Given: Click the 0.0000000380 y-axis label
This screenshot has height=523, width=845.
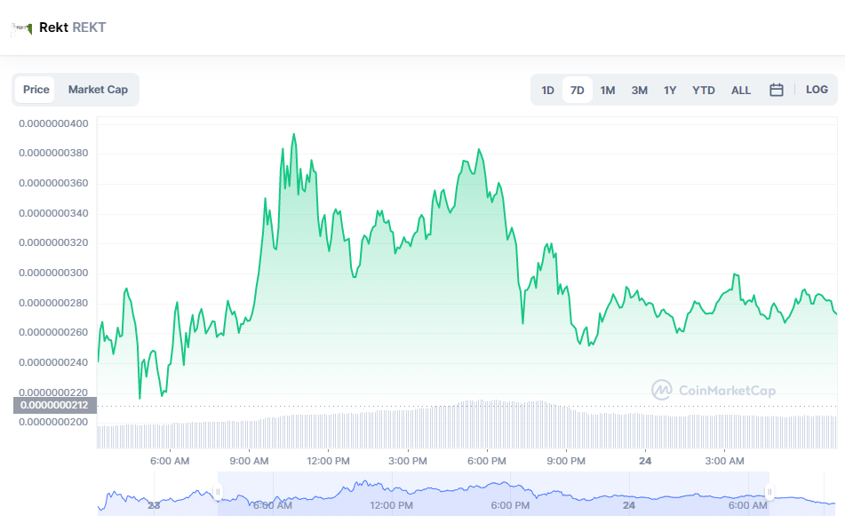Looking at the screenshot, I should coord(53,153).
